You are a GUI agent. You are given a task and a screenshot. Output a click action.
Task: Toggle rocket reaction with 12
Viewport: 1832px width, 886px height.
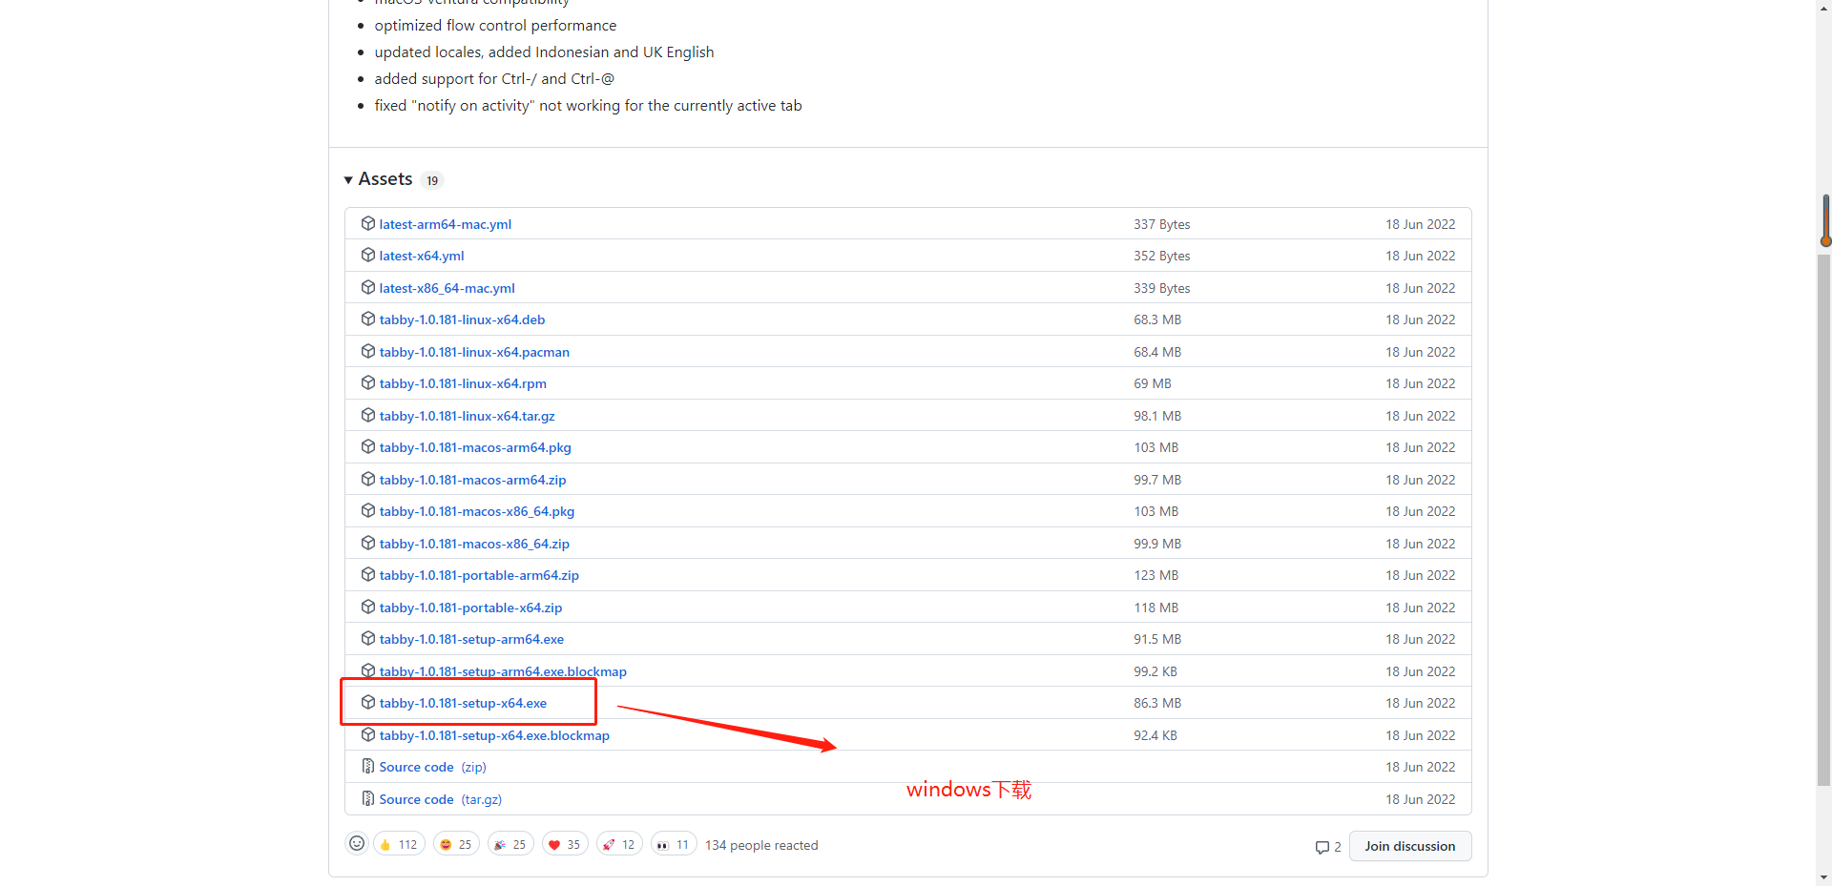[x=619, y=844]
